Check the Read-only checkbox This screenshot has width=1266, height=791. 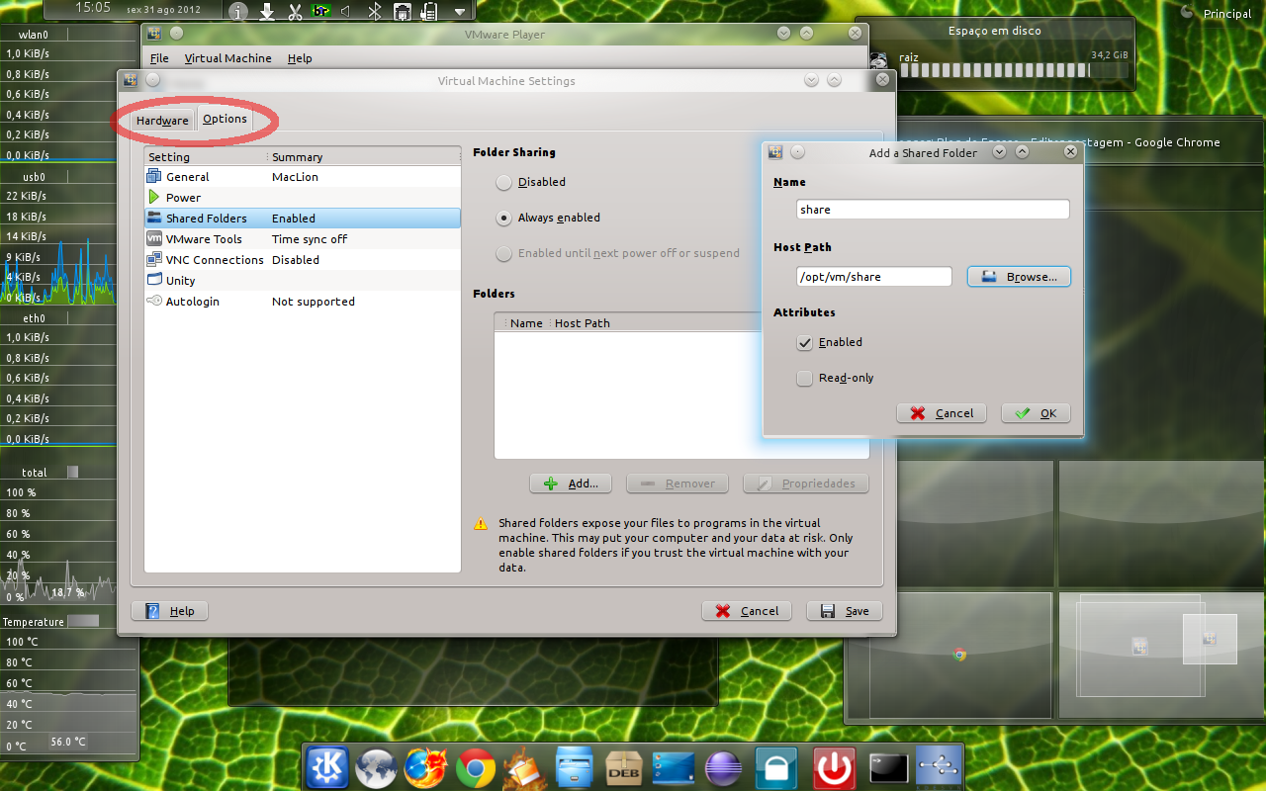click(x=804, y=378)
